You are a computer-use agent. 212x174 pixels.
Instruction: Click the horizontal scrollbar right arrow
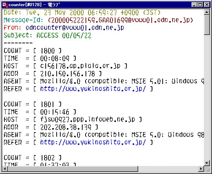tap(201, 169)
